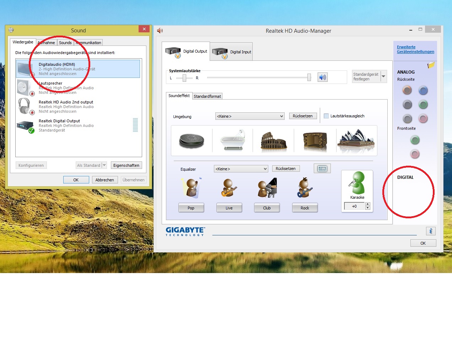
Task: Click the Realtek Digital Output device icon
Action: [x=25, y=126]
